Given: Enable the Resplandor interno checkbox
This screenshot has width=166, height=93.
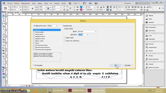Looking at the screenshot, I should coord(34,39).
